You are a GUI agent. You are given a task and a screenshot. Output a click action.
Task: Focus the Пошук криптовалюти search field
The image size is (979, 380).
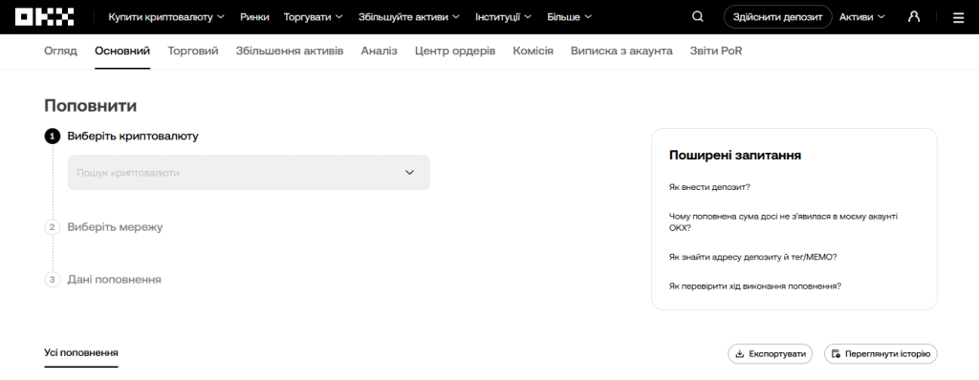click(249, 172)
